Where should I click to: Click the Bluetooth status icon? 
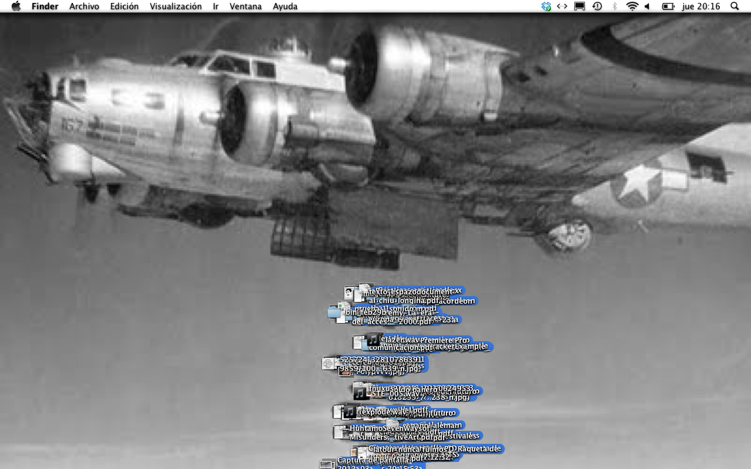point(614,6)
